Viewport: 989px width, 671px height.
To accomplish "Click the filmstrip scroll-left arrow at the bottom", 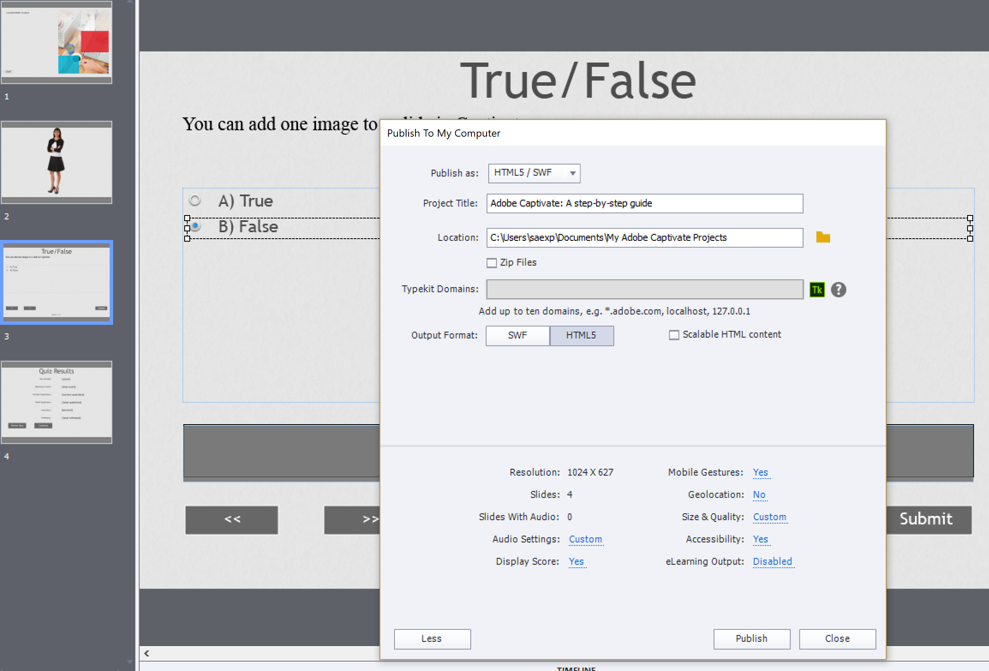I will tap(147, 653).
